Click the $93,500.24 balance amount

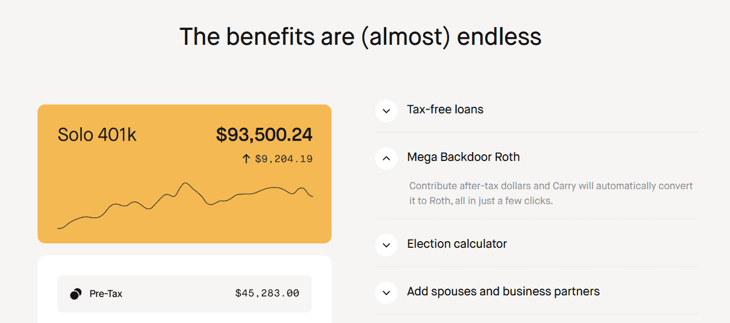coord(264,134)
